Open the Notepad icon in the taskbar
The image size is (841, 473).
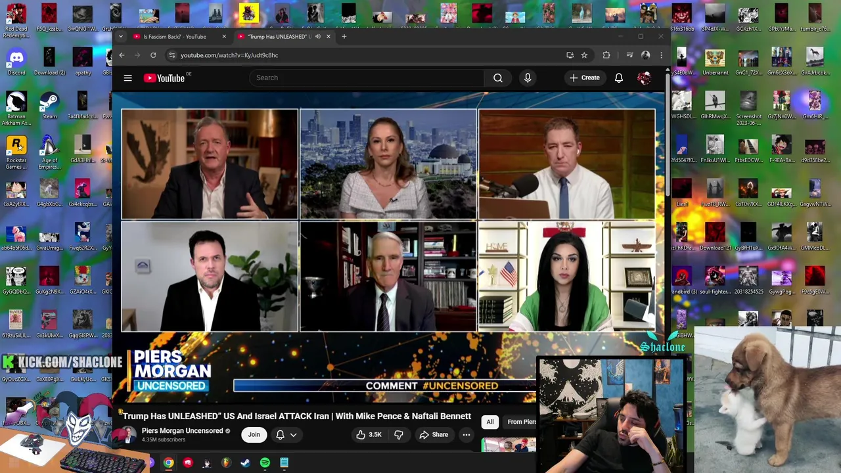(284, 463)
